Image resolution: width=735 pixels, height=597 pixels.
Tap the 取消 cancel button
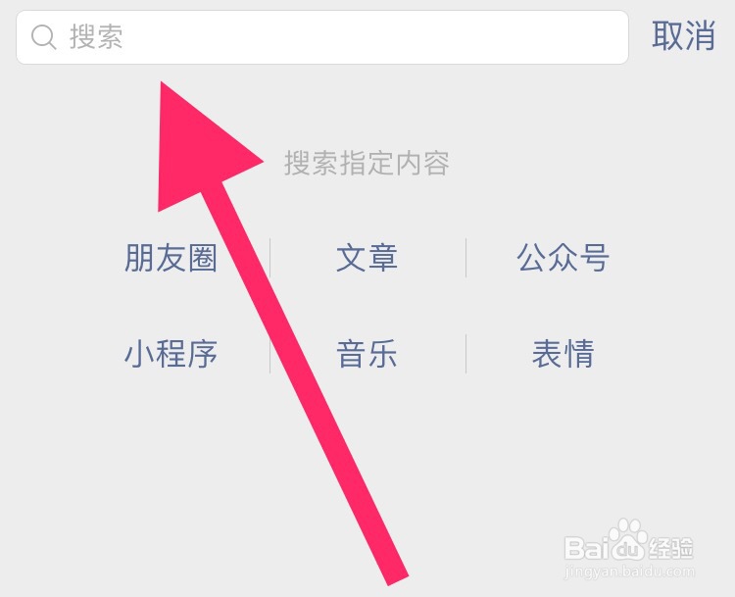683,35
